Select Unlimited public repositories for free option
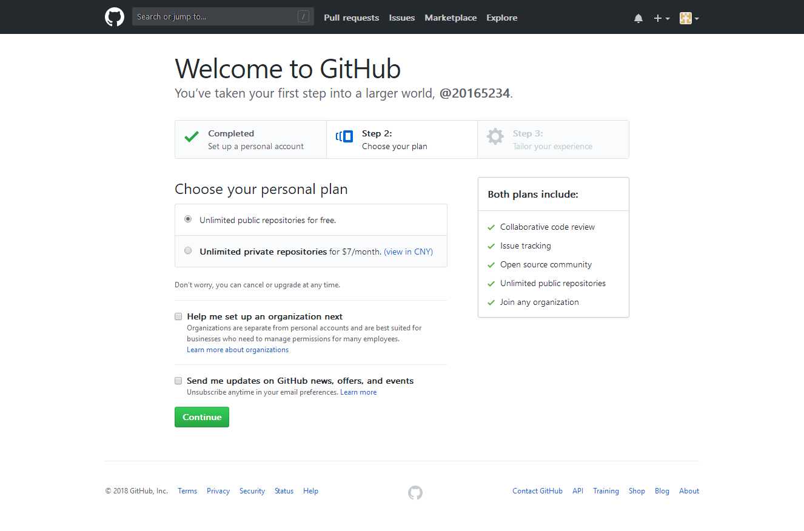Screen dimensions: 804x531 [x=188, y=219]
